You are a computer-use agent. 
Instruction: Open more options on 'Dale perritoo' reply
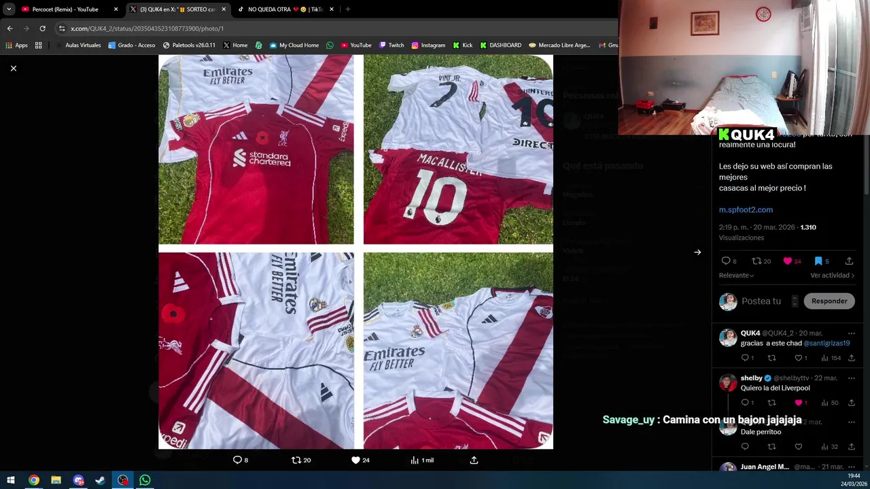(x=851, y=422)
